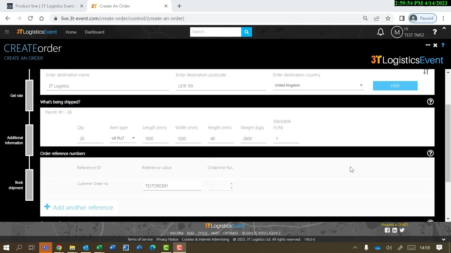Viewport: 451px width, 253px height.
Task: Click the blue help icon beside panel close
Action: pos(443,45)
